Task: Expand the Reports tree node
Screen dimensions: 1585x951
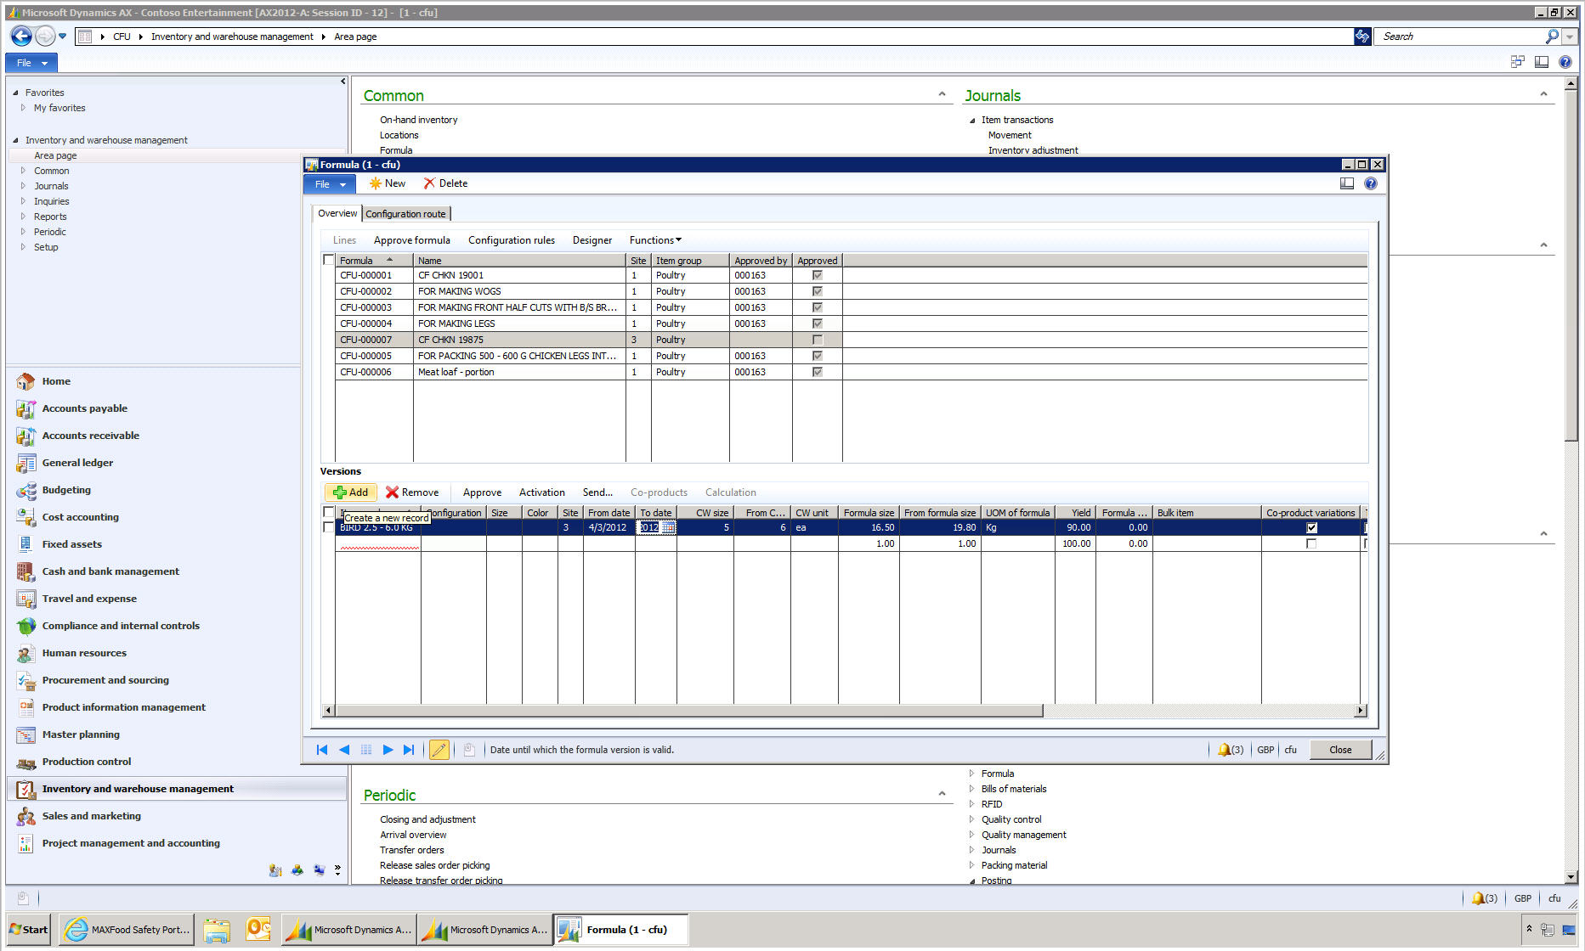Action: click(24, 217)
